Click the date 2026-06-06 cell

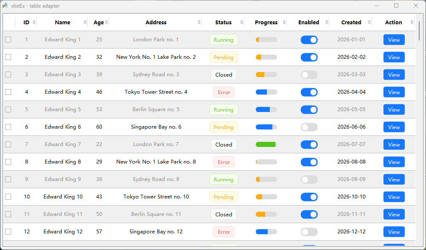351,127
